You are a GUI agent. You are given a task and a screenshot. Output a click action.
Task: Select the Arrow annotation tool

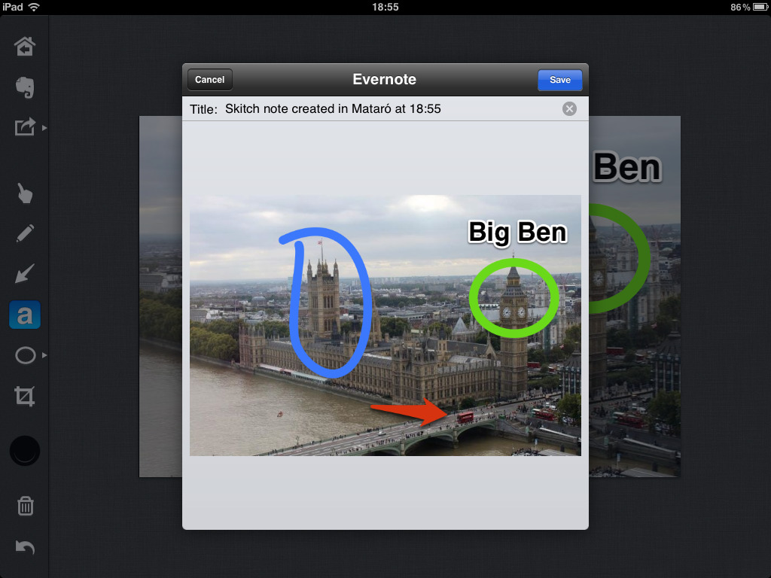25,274
